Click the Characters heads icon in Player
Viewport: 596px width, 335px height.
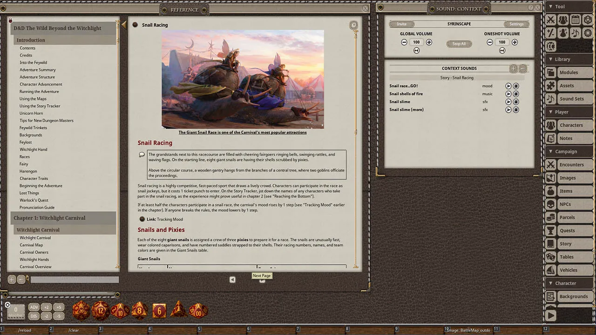pos(551,125)
